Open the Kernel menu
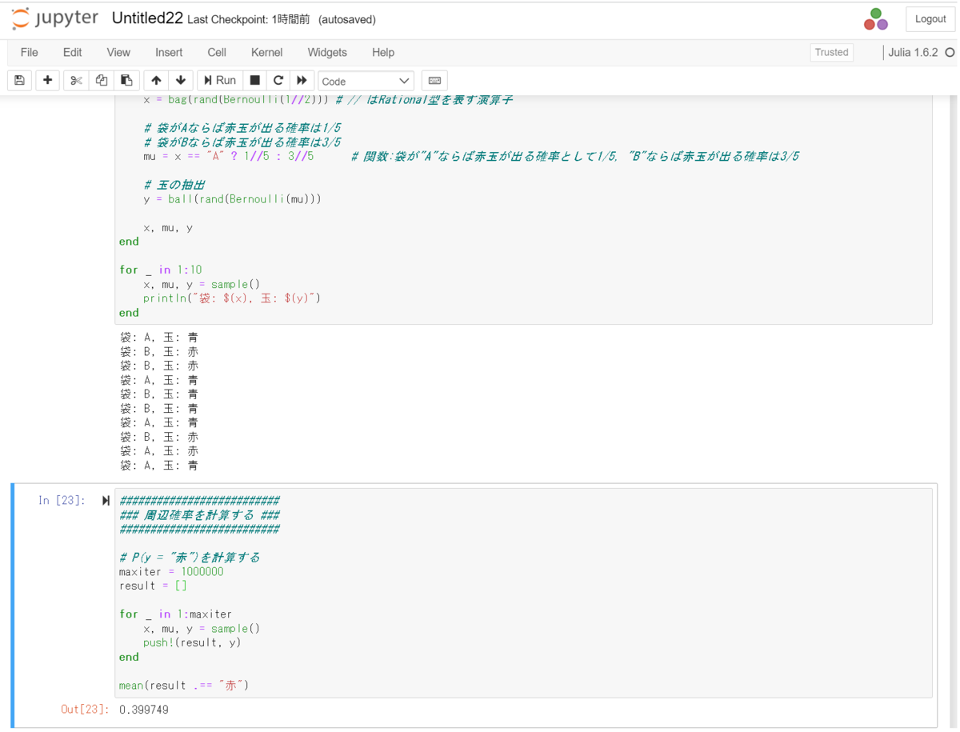This screenshot has height=732, width=960. click(x=266, y=53)
